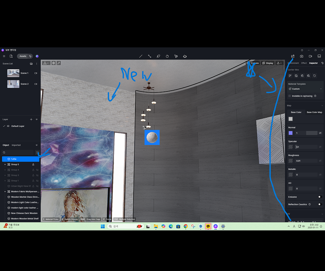Click the Render Video icon in the top-right corner
Image resolution: width=325 pixels, height=271 pixels.
coord(311,56)
